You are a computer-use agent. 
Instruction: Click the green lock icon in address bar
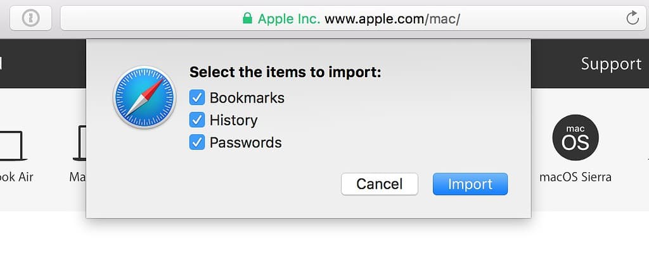[248, 18]
